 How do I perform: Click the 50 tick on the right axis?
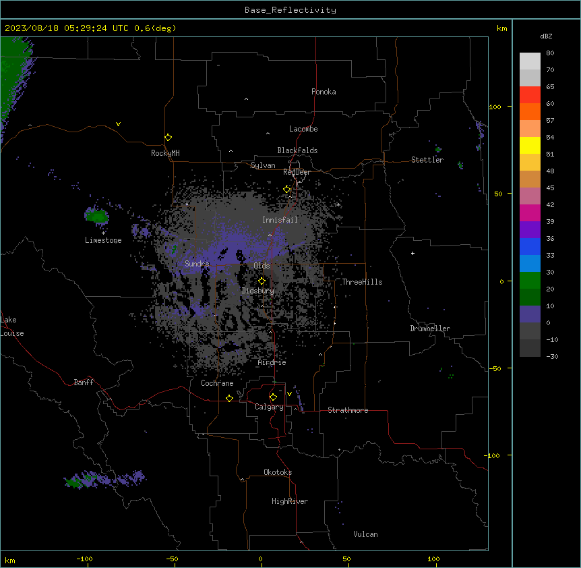click(498, 194)
